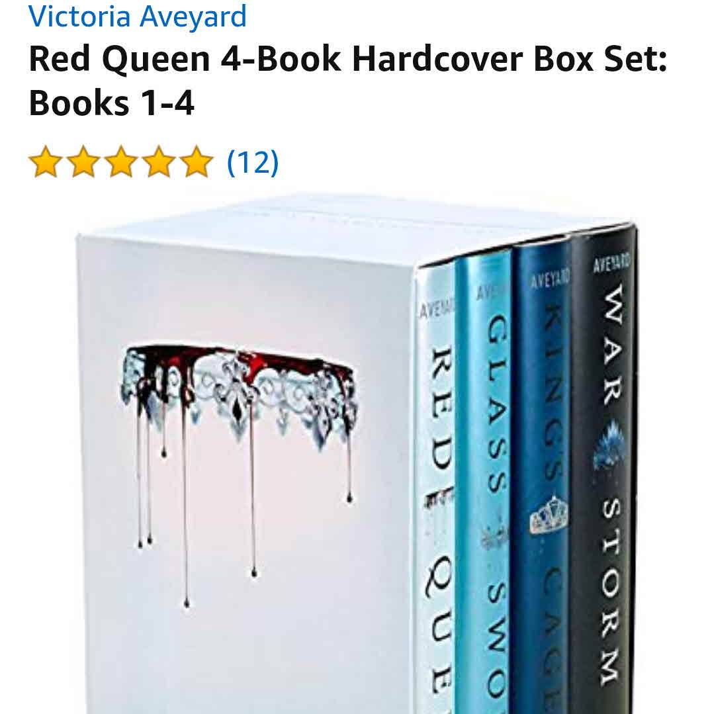Click the Red Queen 4-Book Hardcover title

348,81
